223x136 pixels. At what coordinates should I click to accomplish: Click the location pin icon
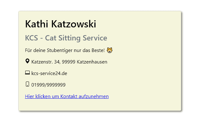coord(27,61)
